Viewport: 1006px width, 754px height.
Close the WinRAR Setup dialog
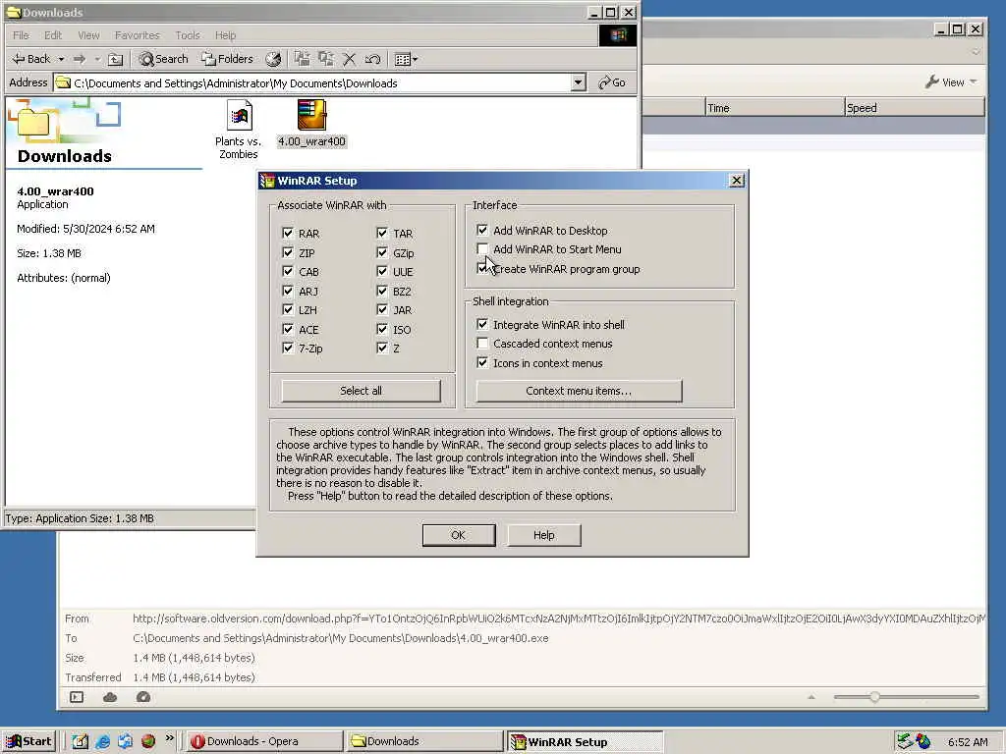coord(737,181)
